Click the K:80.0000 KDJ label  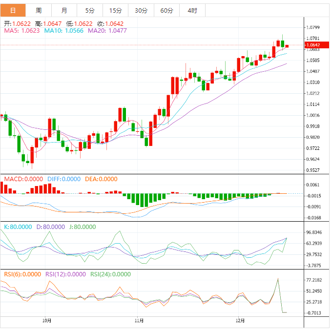click(x=18, y=227)
